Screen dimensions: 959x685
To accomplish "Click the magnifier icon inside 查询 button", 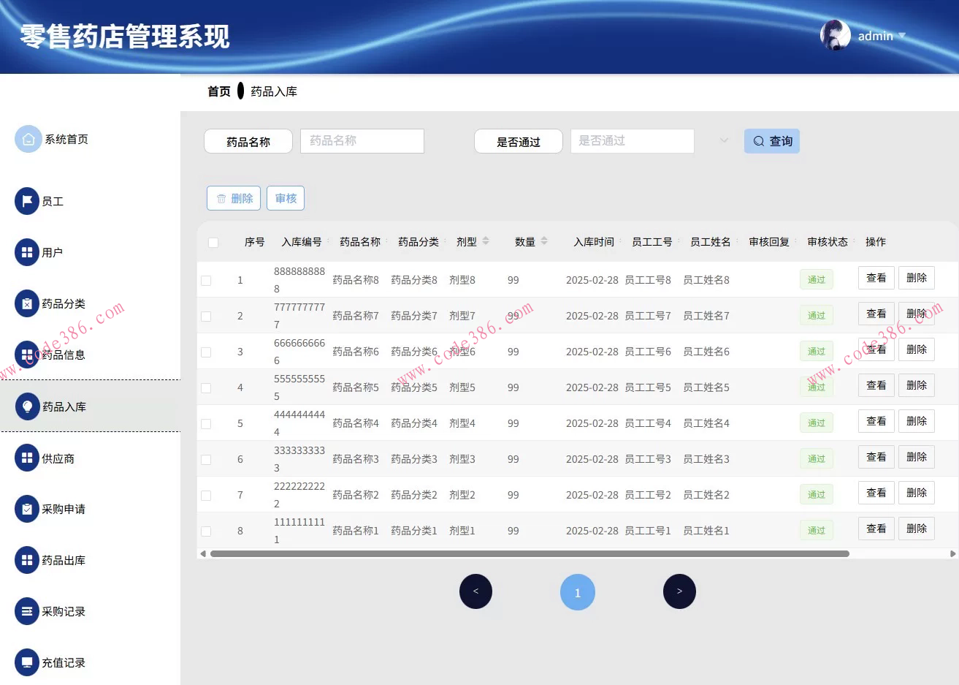I will (x=759, y=141).
